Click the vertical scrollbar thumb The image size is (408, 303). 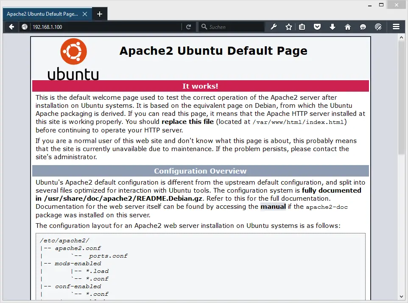click(x=401, y=97)
